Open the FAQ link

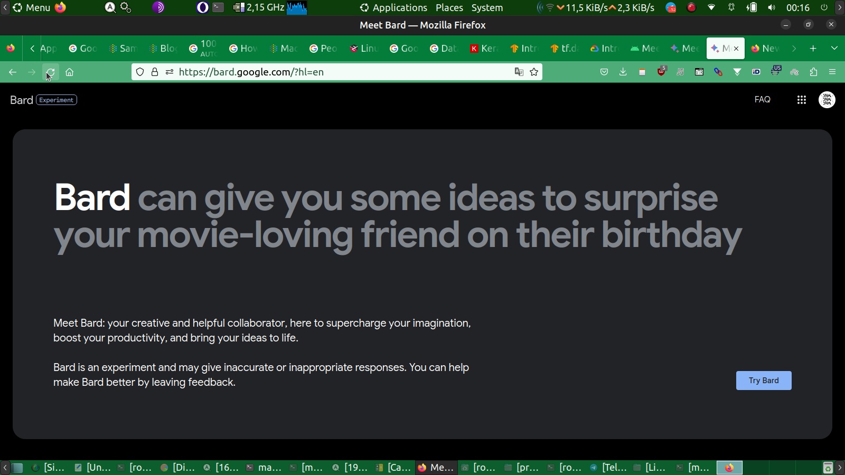point(762,100)
